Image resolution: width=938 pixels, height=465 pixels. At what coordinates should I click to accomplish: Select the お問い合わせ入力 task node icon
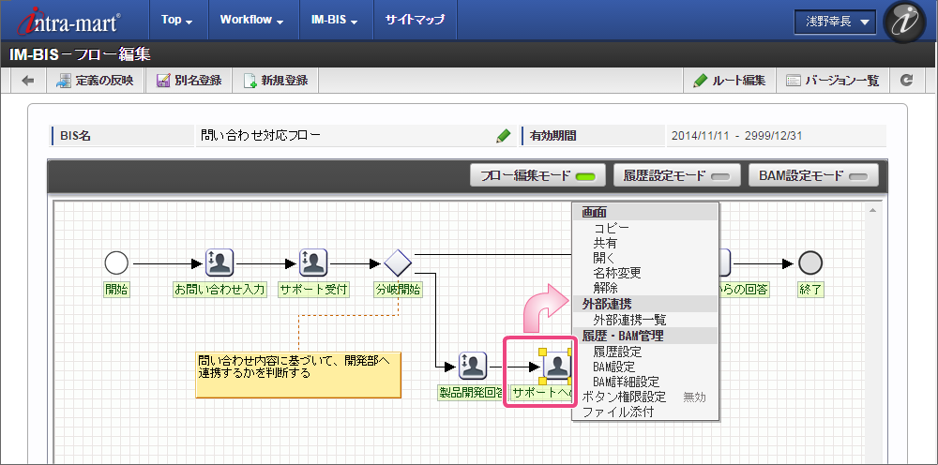[219, 262]
